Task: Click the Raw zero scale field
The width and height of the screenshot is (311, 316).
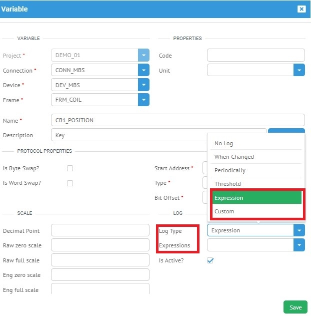Action: pyautogui.click(x=100, y=245)
